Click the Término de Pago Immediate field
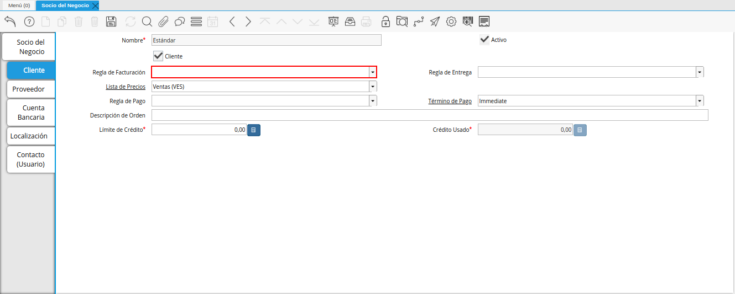The width and height of the screenshot is (735, 294). click(x=587, y=101)
